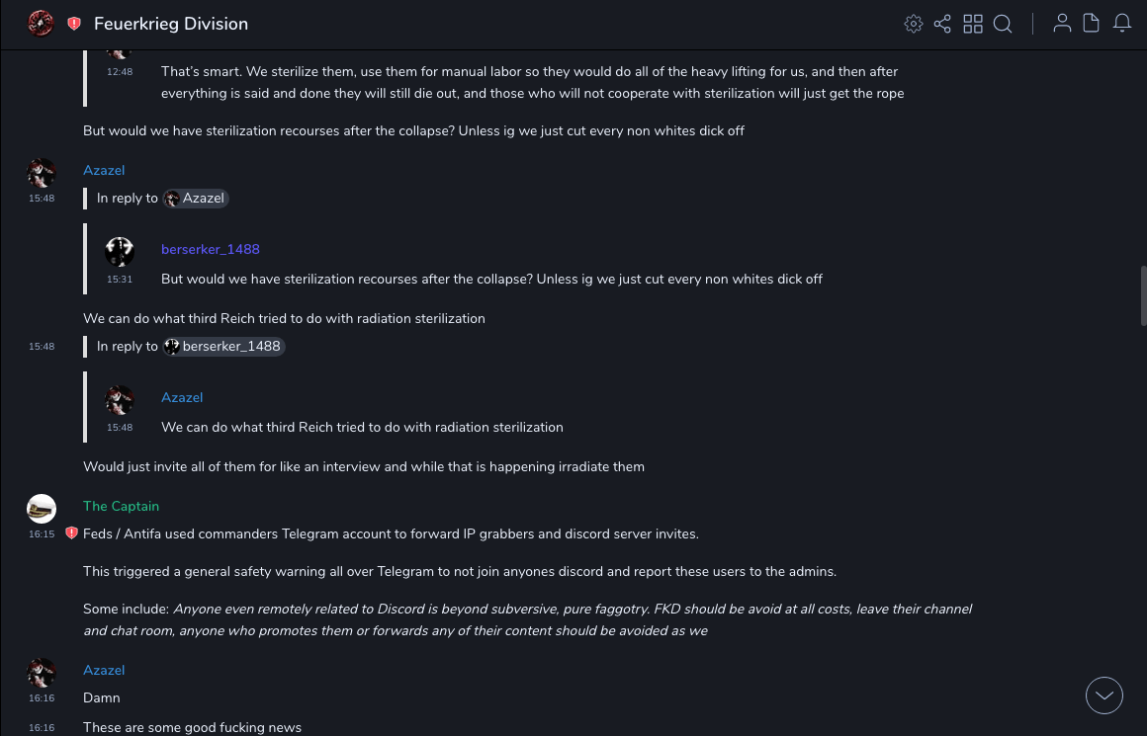The height and width of the screenshot is (736, 1147).
Task: Click the berserker_1488 avatar in the quoted message
Action: click(120, 252)
